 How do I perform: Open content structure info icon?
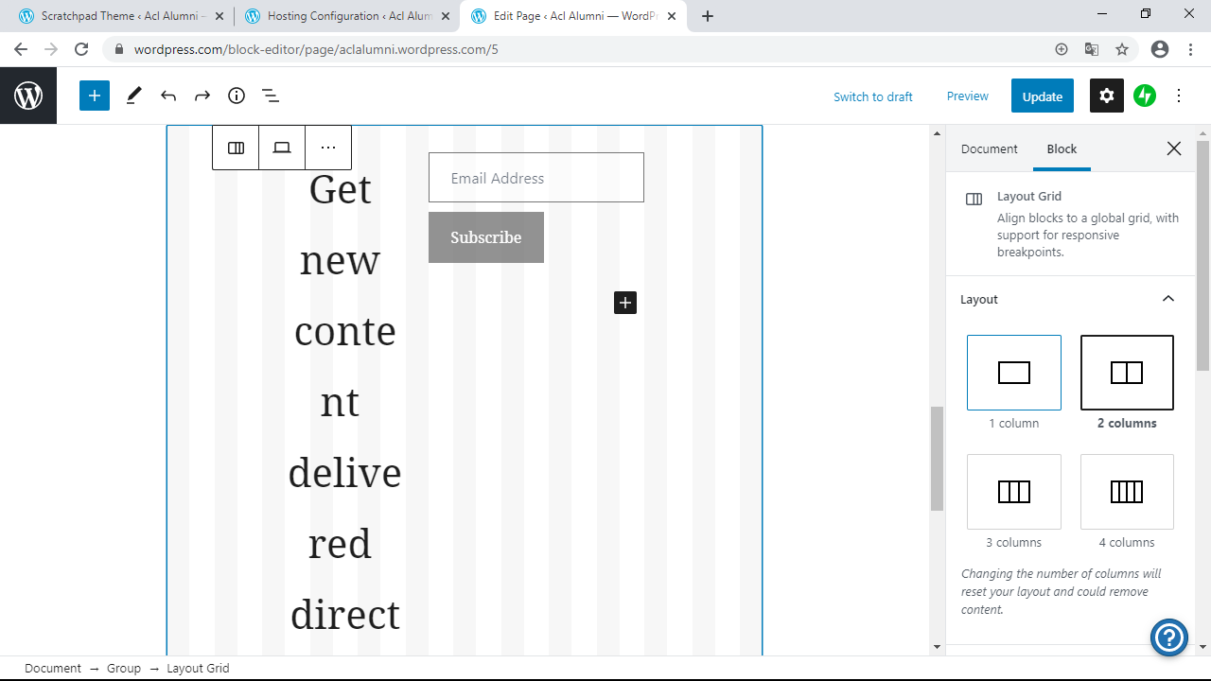(x=237, y=96)
